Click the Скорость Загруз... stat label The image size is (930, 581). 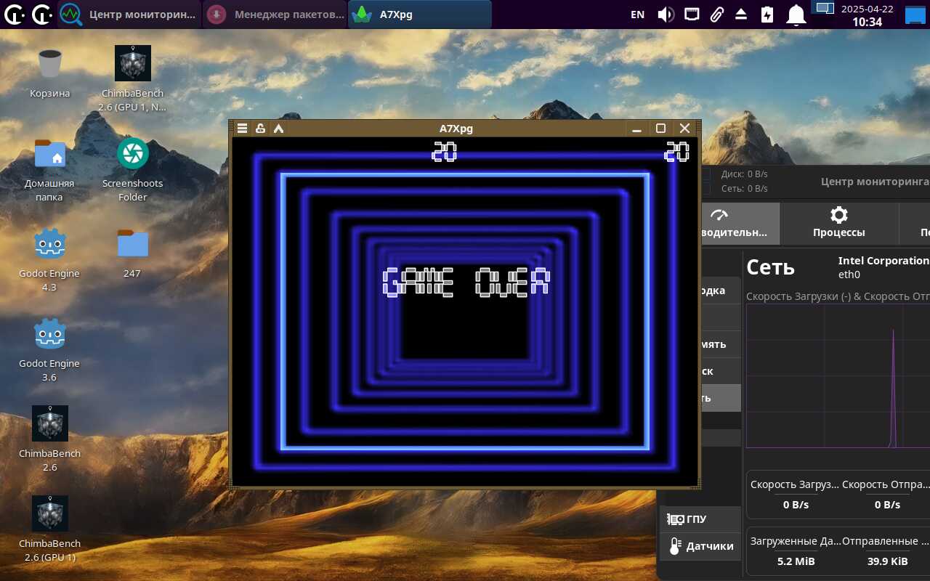point(795,484)
